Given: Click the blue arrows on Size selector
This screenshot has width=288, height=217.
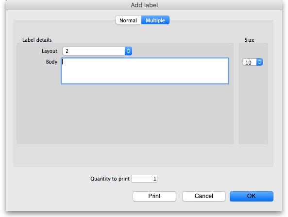Looking at the screenshot, I should pos(259,62).
